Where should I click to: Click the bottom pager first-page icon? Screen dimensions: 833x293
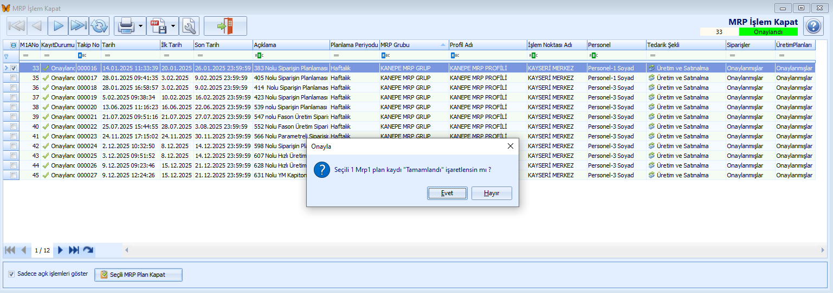coord(10,250)
